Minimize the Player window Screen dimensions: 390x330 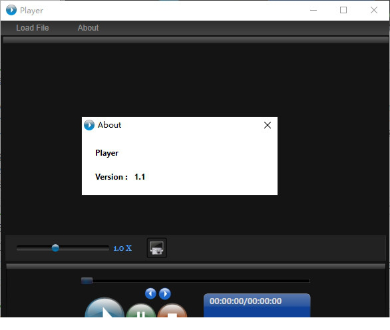click(313, 10)
